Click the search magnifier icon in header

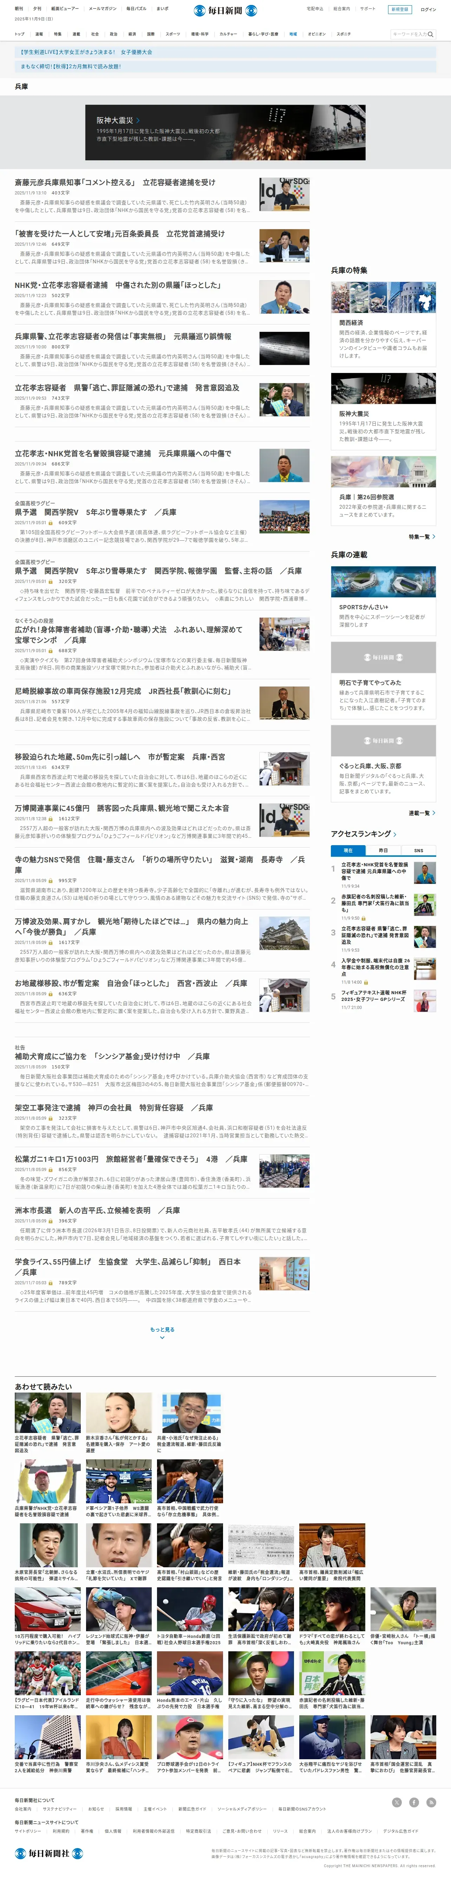pos(431,34)
